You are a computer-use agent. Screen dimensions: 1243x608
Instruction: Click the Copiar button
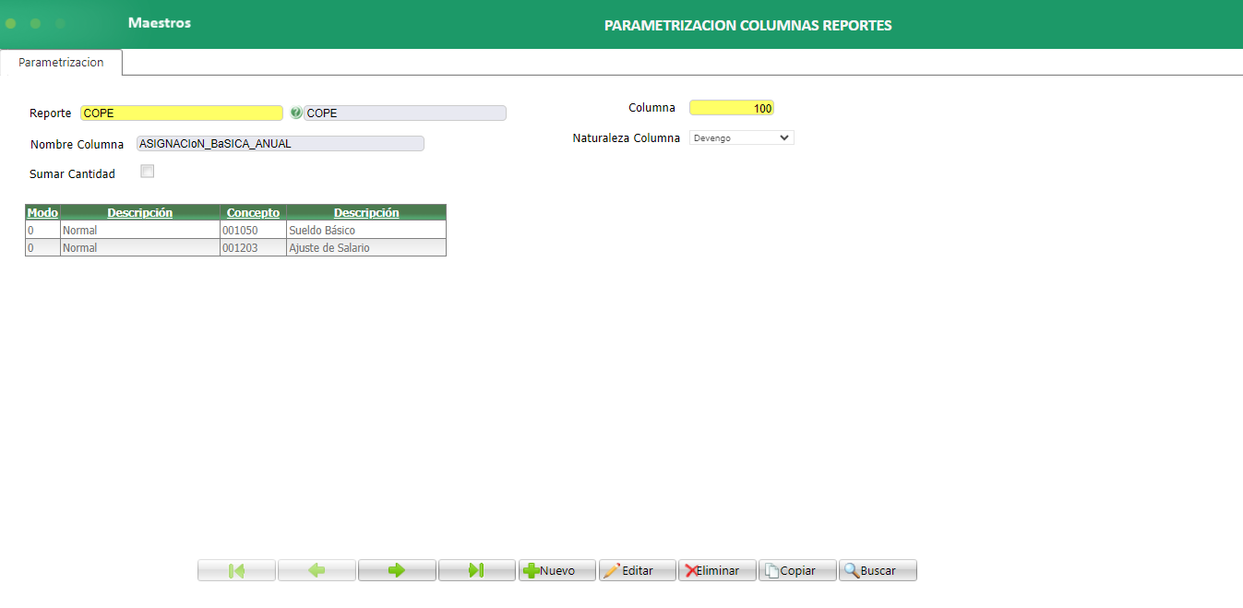[x=797, y=570]
